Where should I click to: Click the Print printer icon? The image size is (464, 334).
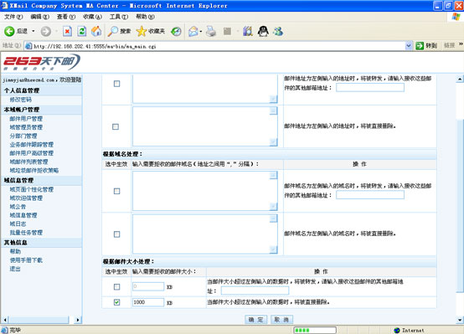pos(211,31)
